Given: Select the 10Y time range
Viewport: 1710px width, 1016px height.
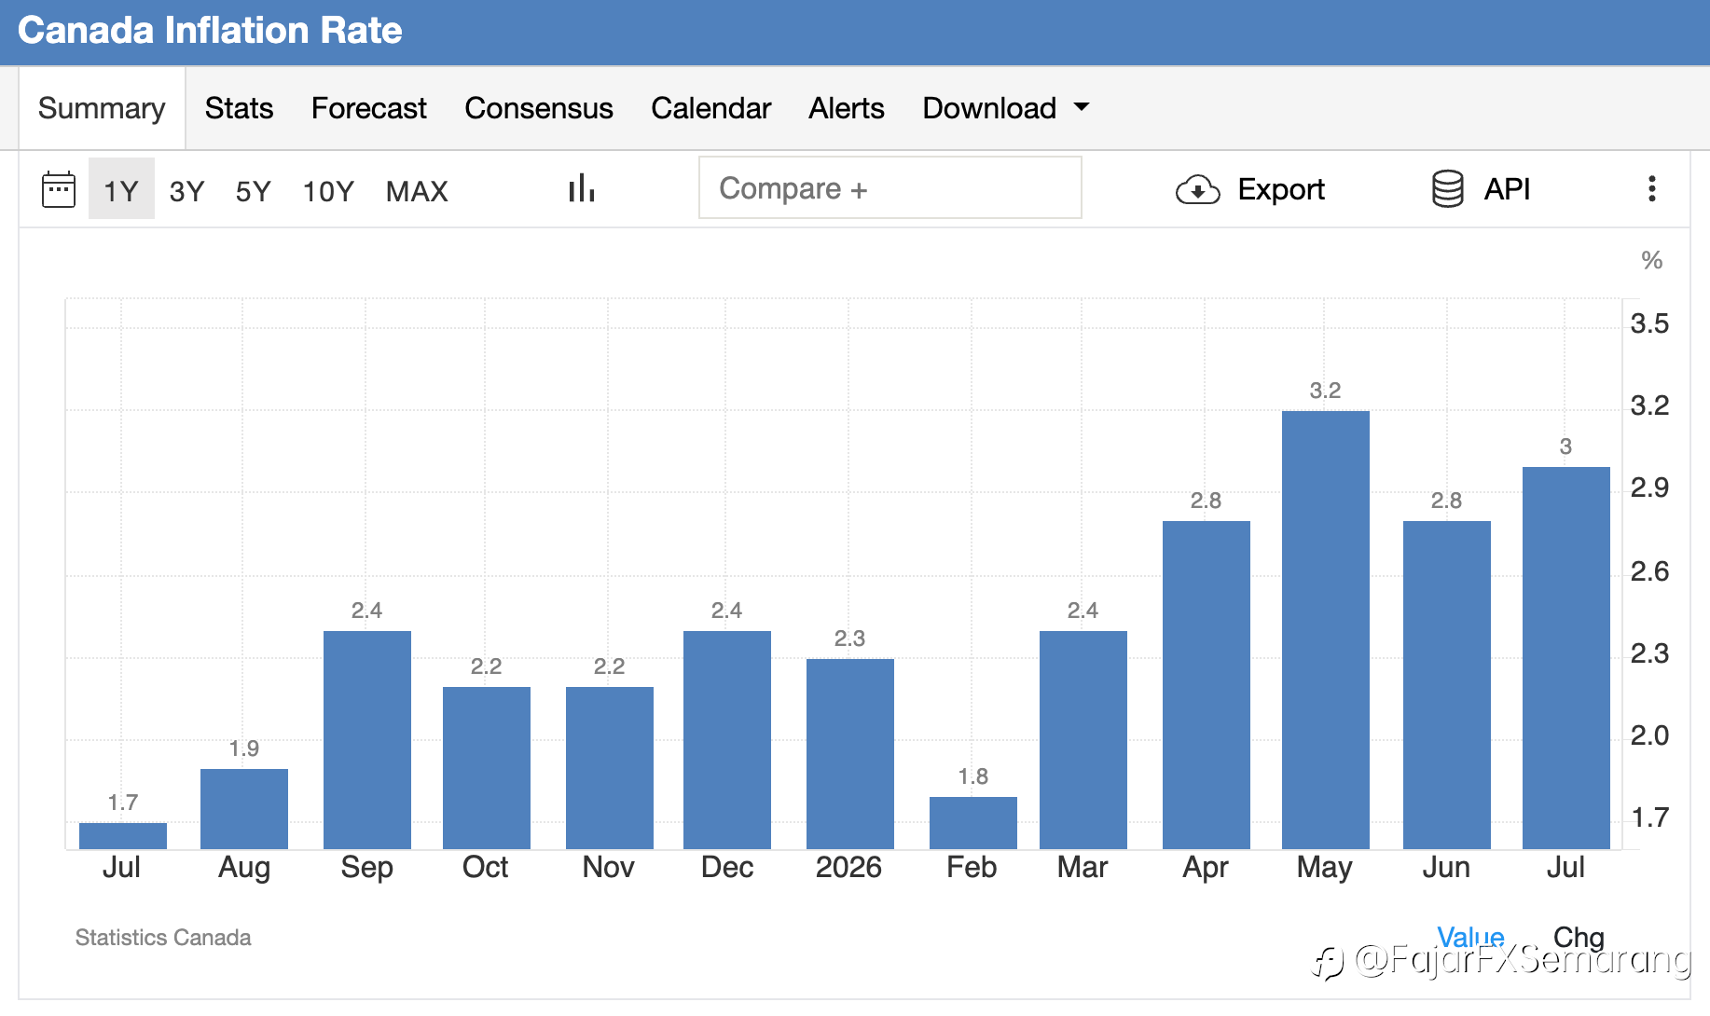Looking at the screenshot, I should (328, 191).
